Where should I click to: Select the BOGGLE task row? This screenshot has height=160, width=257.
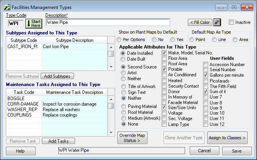57,98
